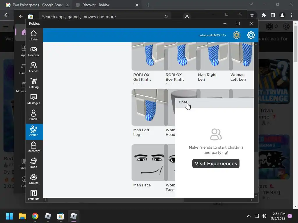Viewport: 298px width, 223px height.
Task: Open Profile in the Roblox sidebar
Action: (34, 115)
